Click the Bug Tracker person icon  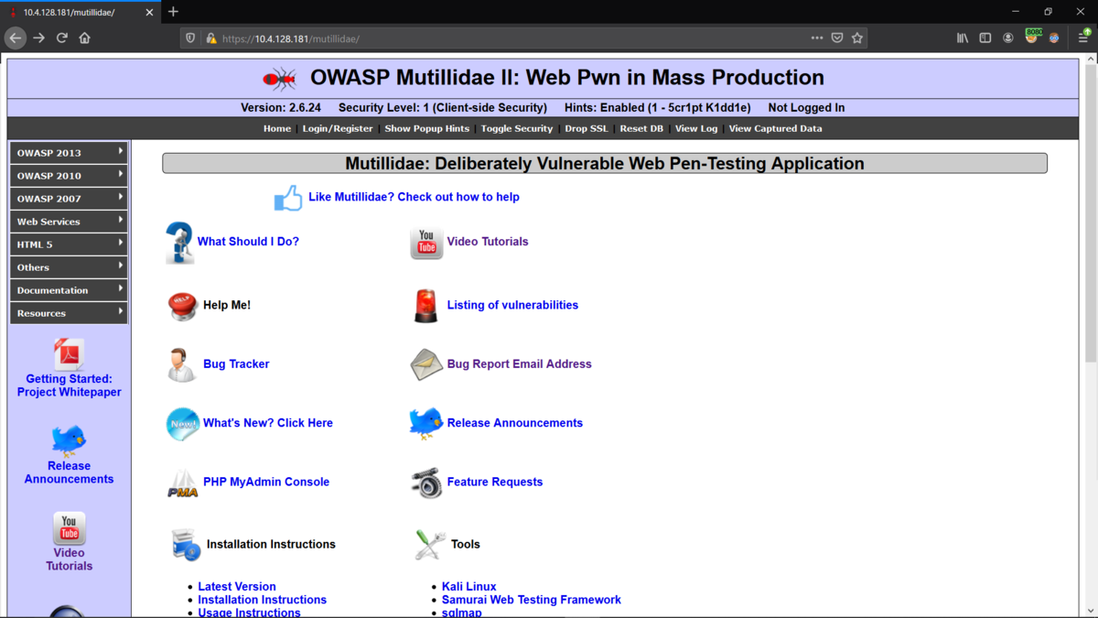tap(181, 364)
